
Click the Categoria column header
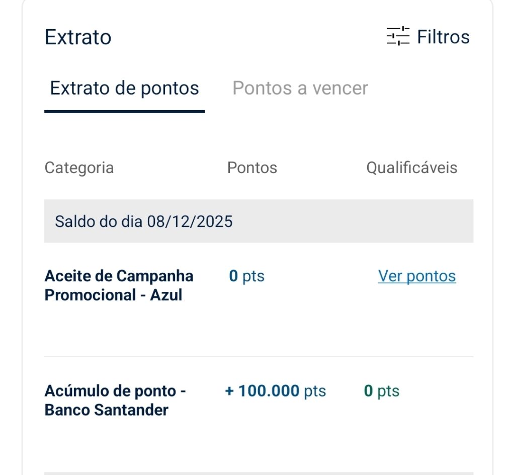[79, 168]
